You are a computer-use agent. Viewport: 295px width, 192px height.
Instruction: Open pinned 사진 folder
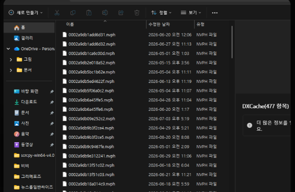pyautogui.click(x=21, y=123)
